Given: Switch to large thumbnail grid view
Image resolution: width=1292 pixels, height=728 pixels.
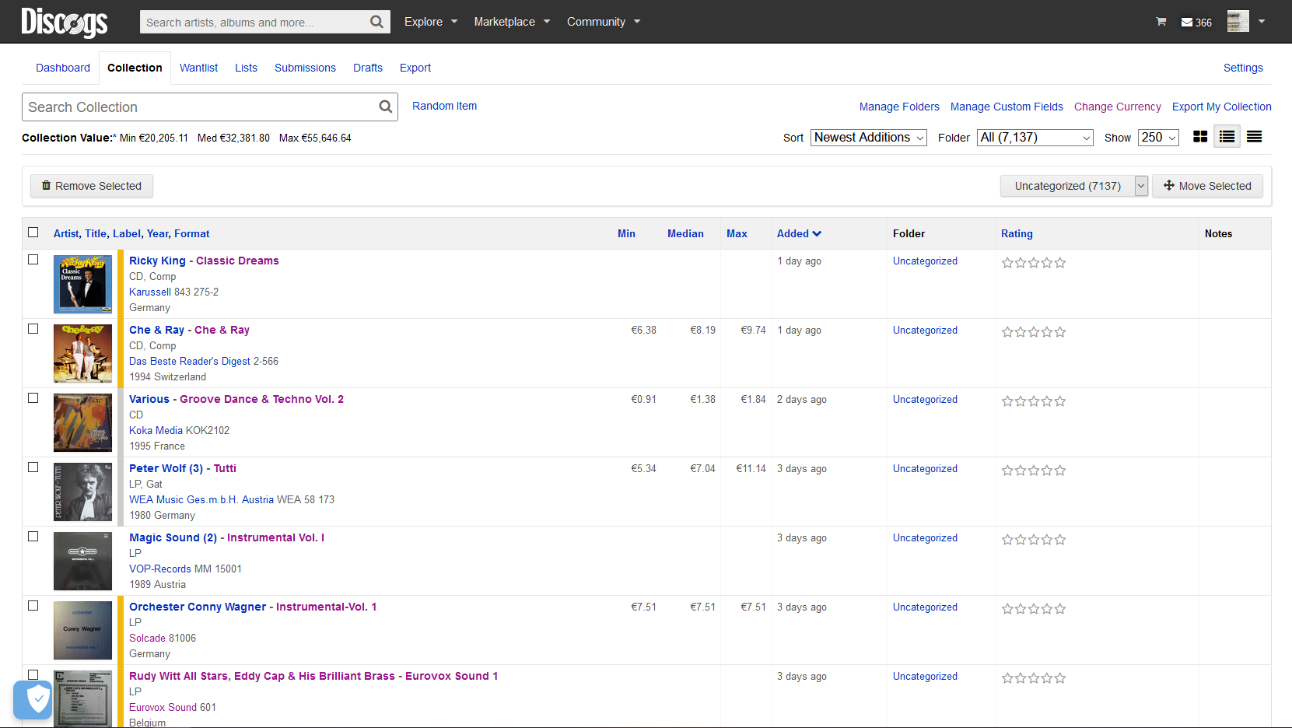Looking at the screenshot, I should (1200, 137).
